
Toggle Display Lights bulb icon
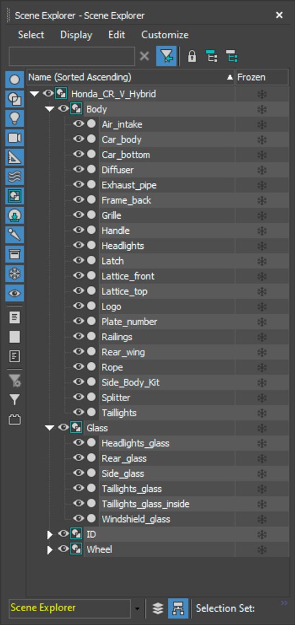click(15, 119)
